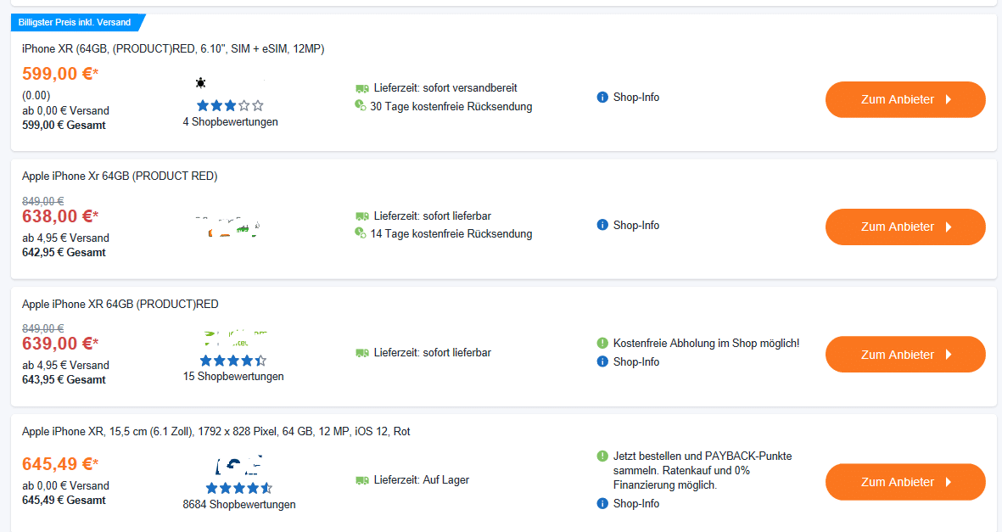Click the price '645,49 €*'
Viewport: 1002px width, 532px height.
60,463
